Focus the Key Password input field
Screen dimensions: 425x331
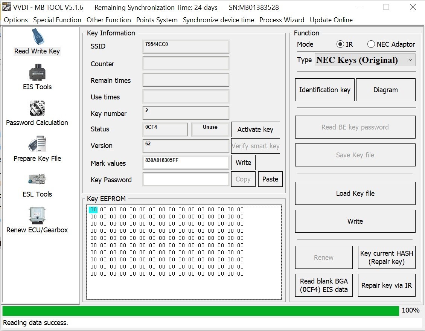[186, 180]
